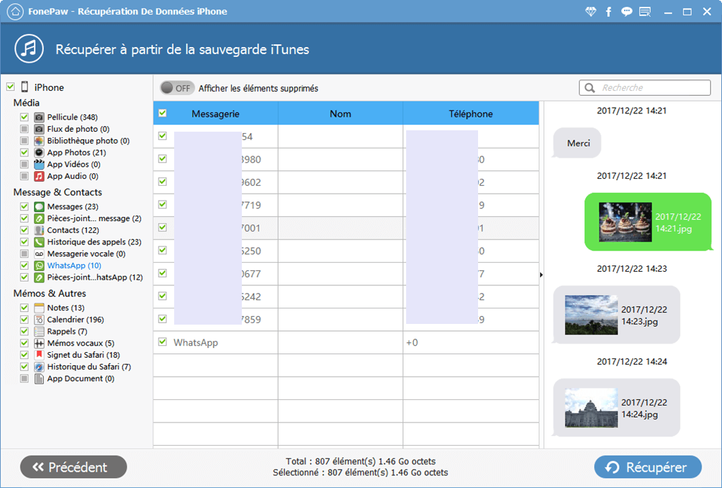This screenshot has height=488, width=722.
Task: Click the App Vidéos clapper icon
Action: click(39, 164)
